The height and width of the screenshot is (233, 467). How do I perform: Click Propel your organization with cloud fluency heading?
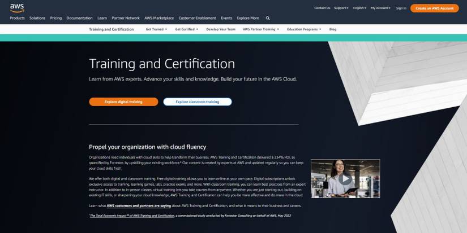coord(147,147)
